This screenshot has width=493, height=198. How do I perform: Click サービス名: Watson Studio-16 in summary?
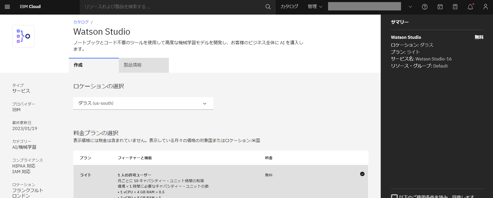click(x=421, y=59)
